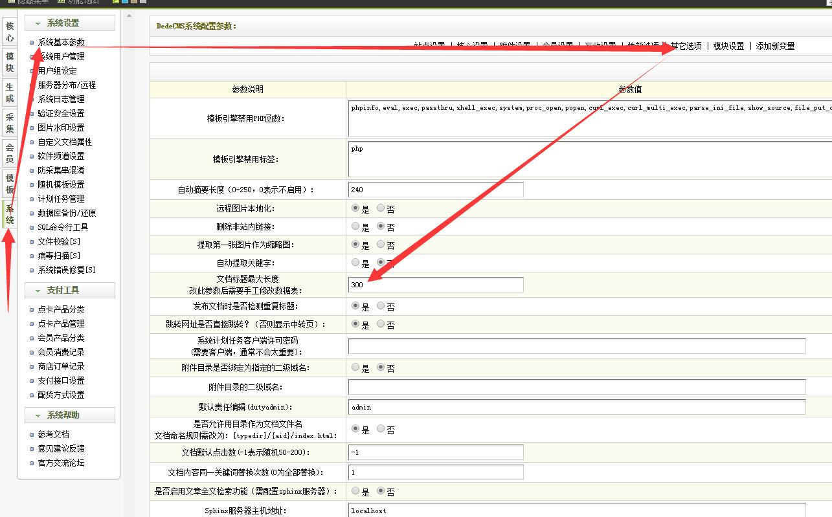Run 病毒扫描[S] from the menu
The height and width of the screenshot is (517, 832).
[59, 256]
